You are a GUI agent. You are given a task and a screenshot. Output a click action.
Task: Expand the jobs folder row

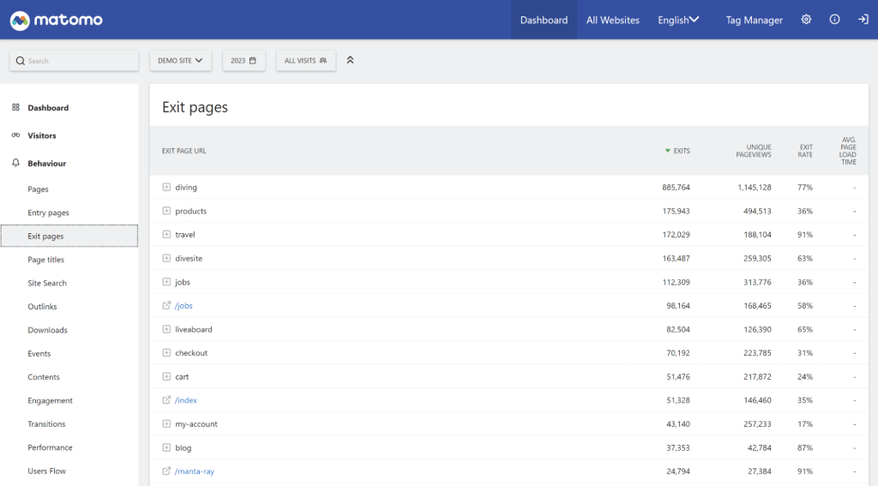pyautogui.click(x=166, y=282)
